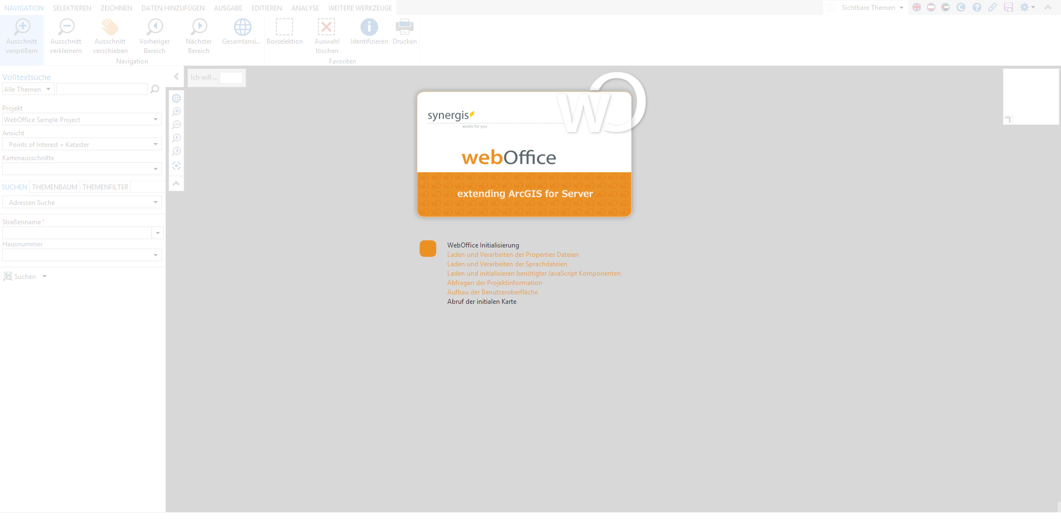Switch to the THEMENFILTER tab
The width and height of the screenshot is (1061, 527).
click(105, 187)
